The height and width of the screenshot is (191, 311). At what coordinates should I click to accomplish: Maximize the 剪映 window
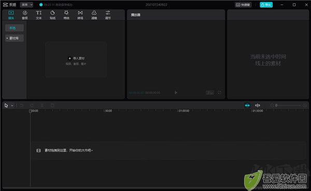294,5
